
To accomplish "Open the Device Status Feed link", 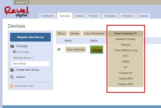I will (24, 86).
